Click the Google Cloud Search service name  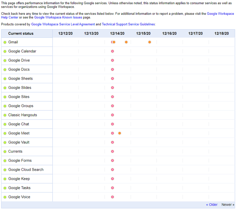(26, 170)
